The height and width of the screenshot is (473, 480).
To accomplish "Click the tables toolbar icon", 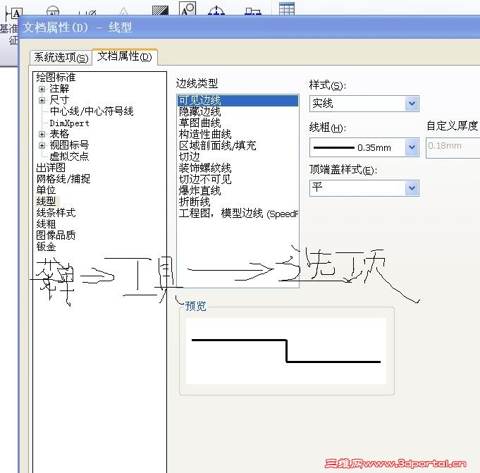I will click(x=287, y=8).
